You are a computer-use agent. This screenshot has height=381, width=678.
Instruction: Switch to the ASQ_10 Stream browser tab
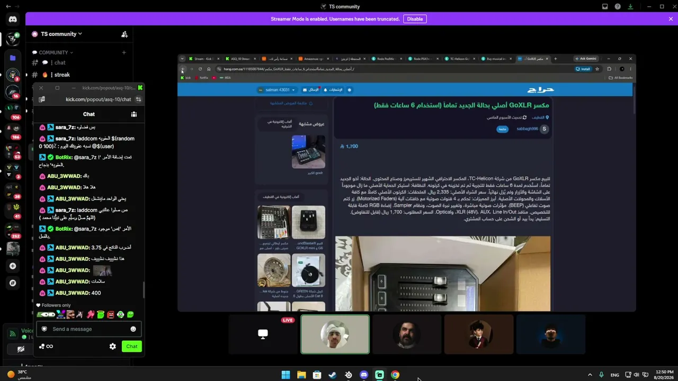[240, 59]
